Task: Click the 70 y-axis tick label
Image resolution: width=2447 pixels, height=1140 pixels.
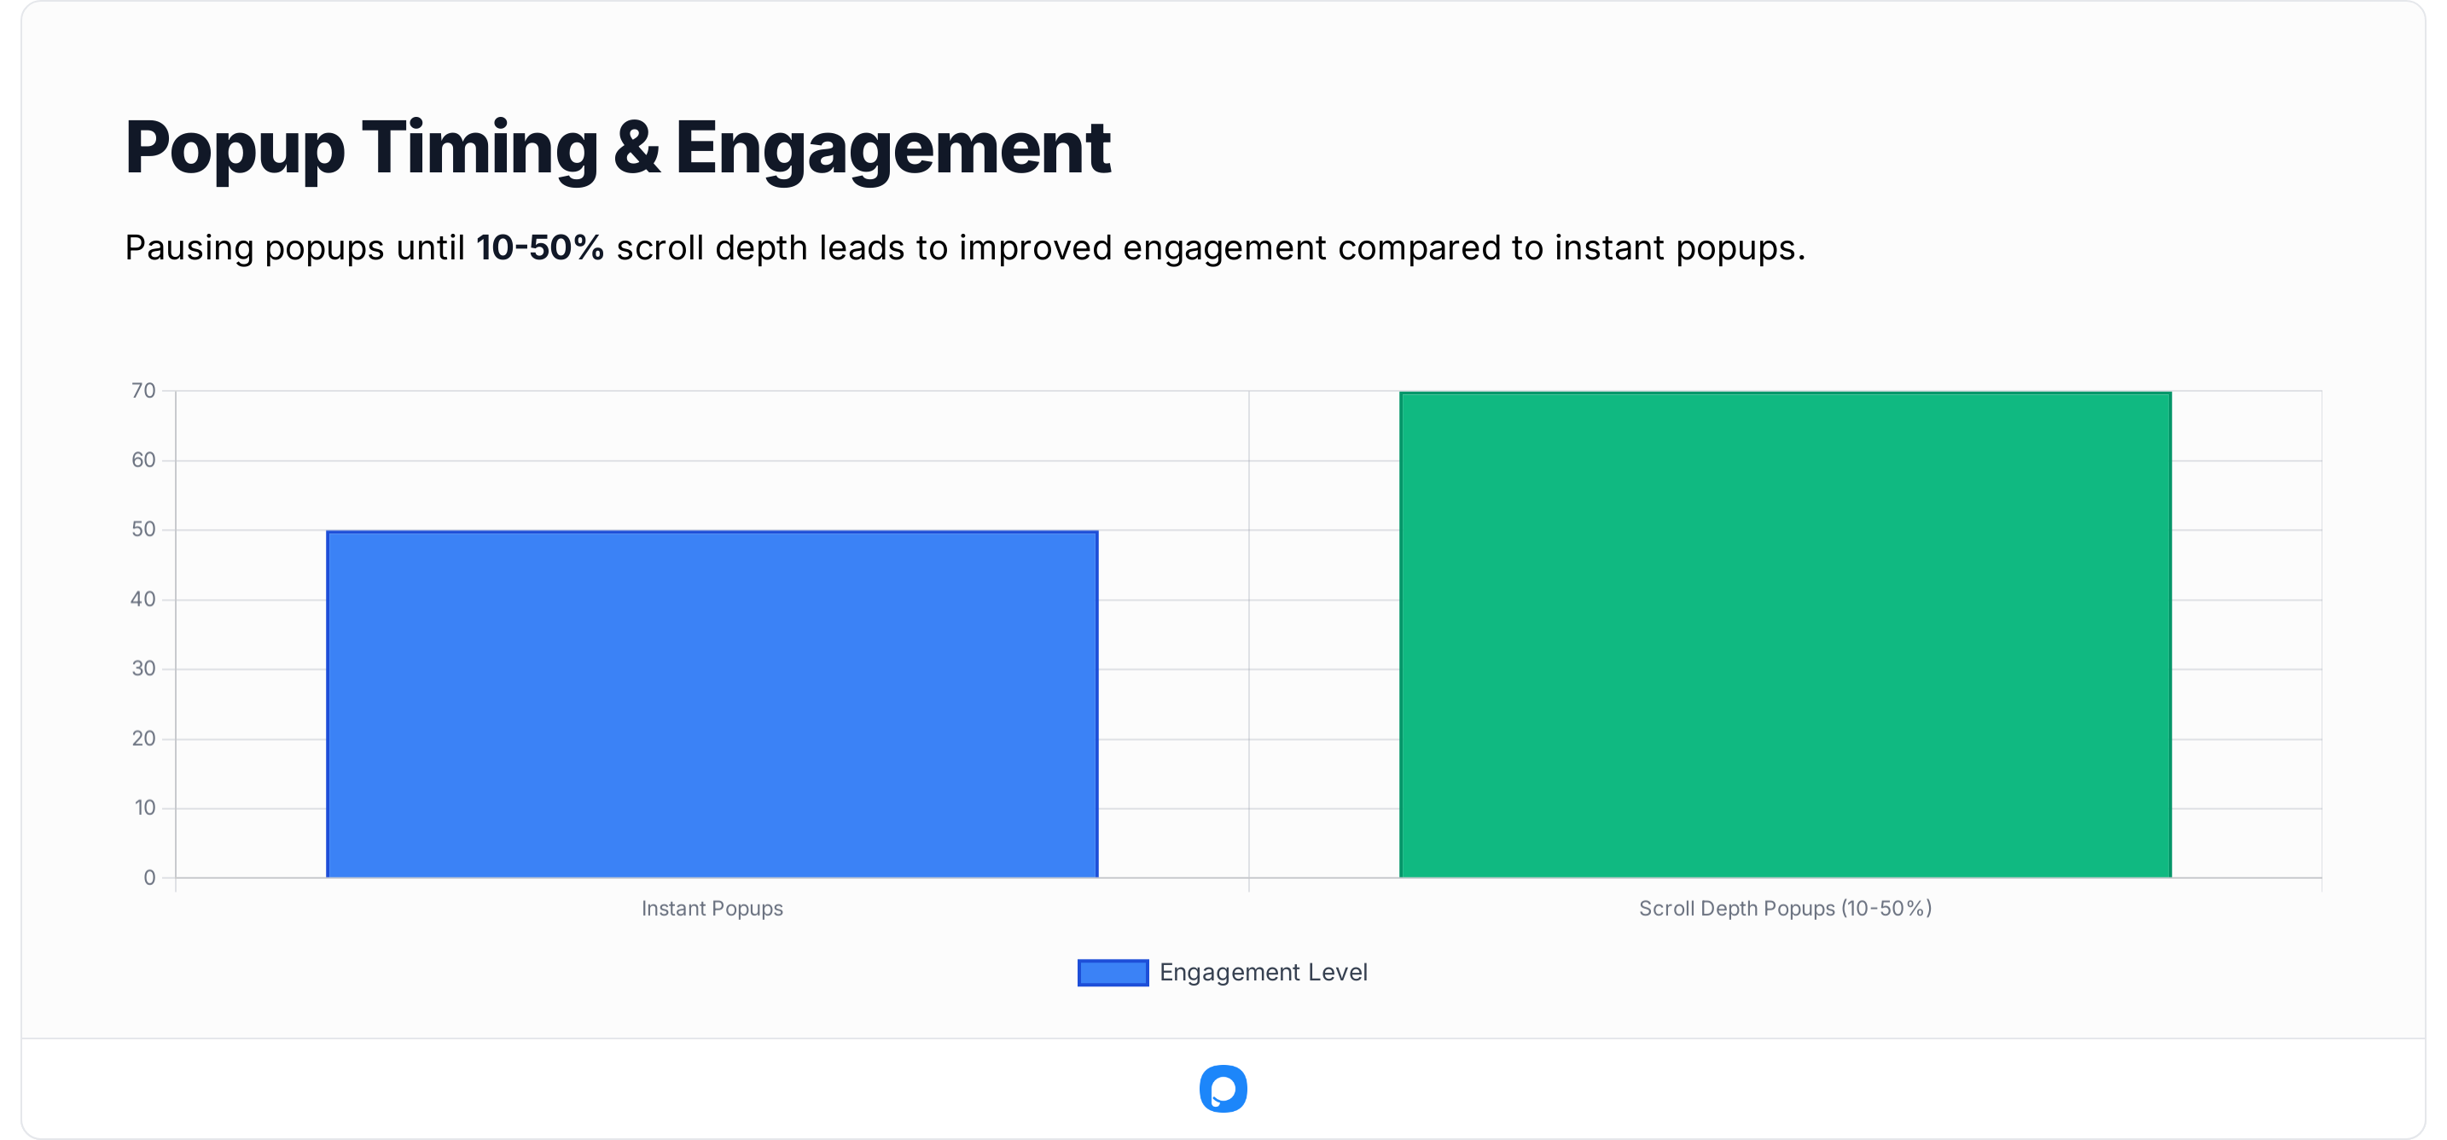Action: (143, 391)
